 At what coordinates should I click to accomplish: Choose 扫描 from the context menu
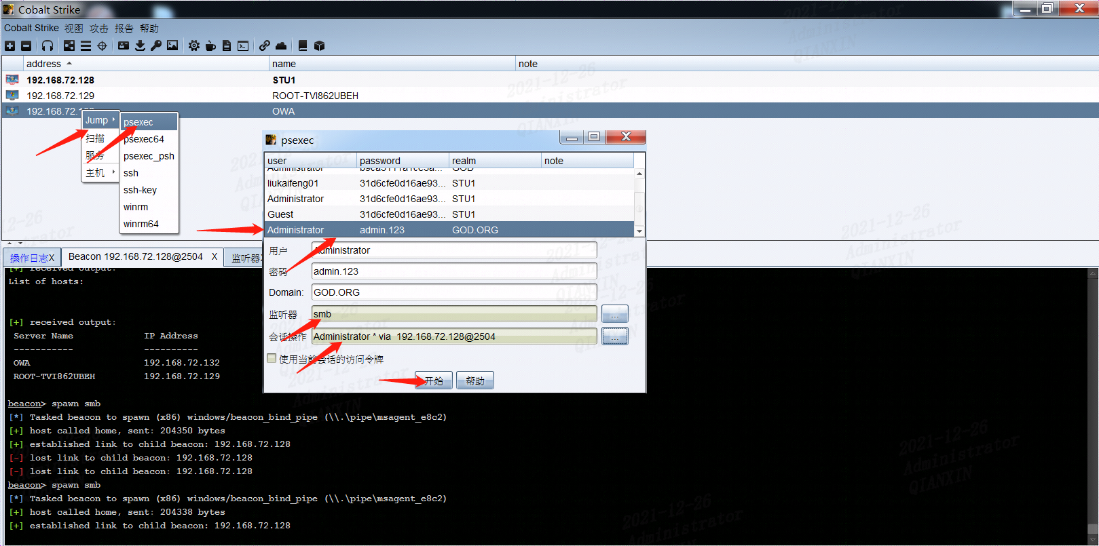point(100,138)
